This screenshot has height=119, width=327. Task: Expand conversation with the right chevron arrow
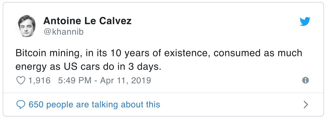click(x=306, y=104)
